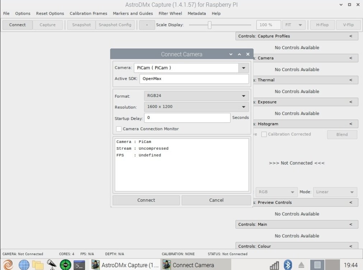
Task: Maximize Connect Camera dialog with up chevron
Action: coord(239,54)
